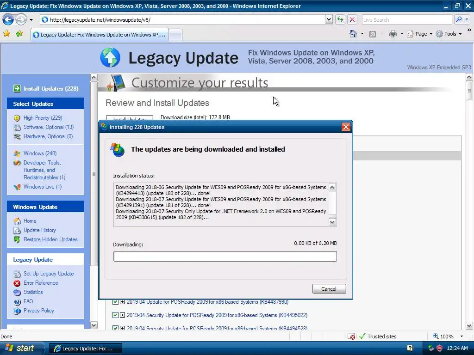Select Software, Optional (13) category
Image resolution: width=474 pixels, height=355 pixels.
48,127
